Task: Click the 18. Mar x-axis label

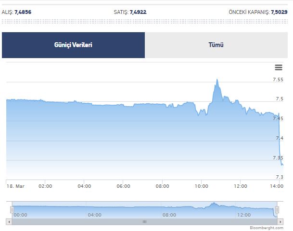Action: tap(15, 186)
